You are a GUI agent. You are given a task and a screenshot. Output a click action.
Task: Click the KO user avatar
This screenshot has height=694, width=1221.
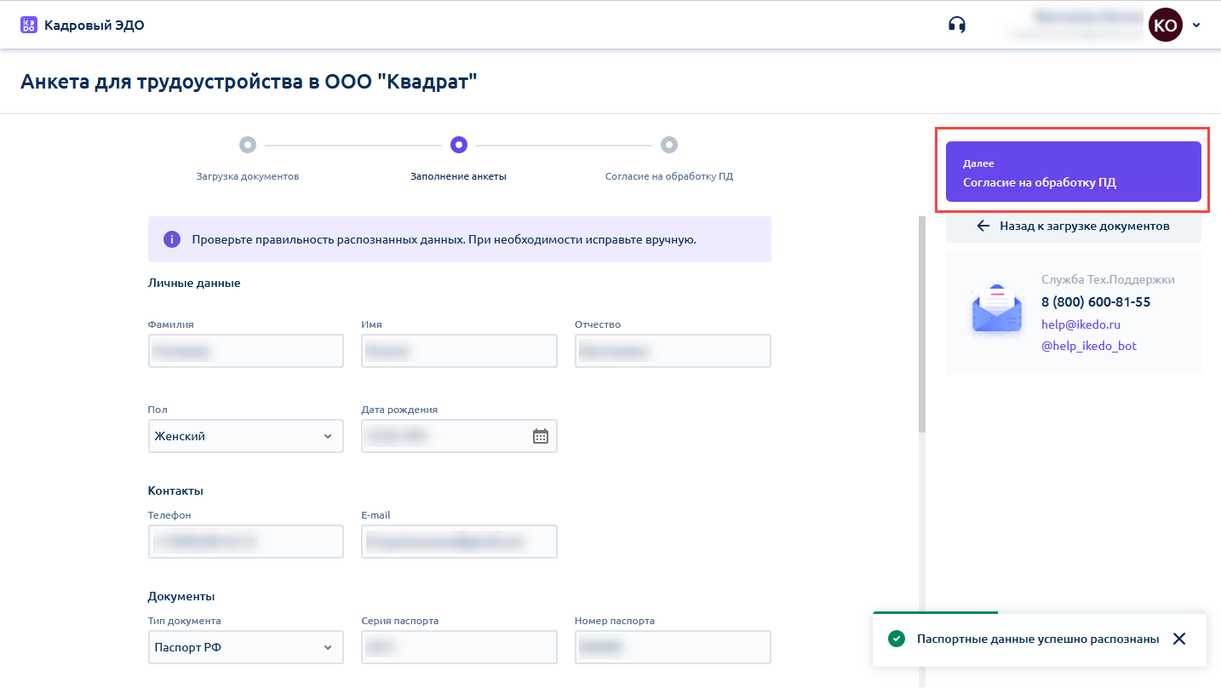[1165, 26]
